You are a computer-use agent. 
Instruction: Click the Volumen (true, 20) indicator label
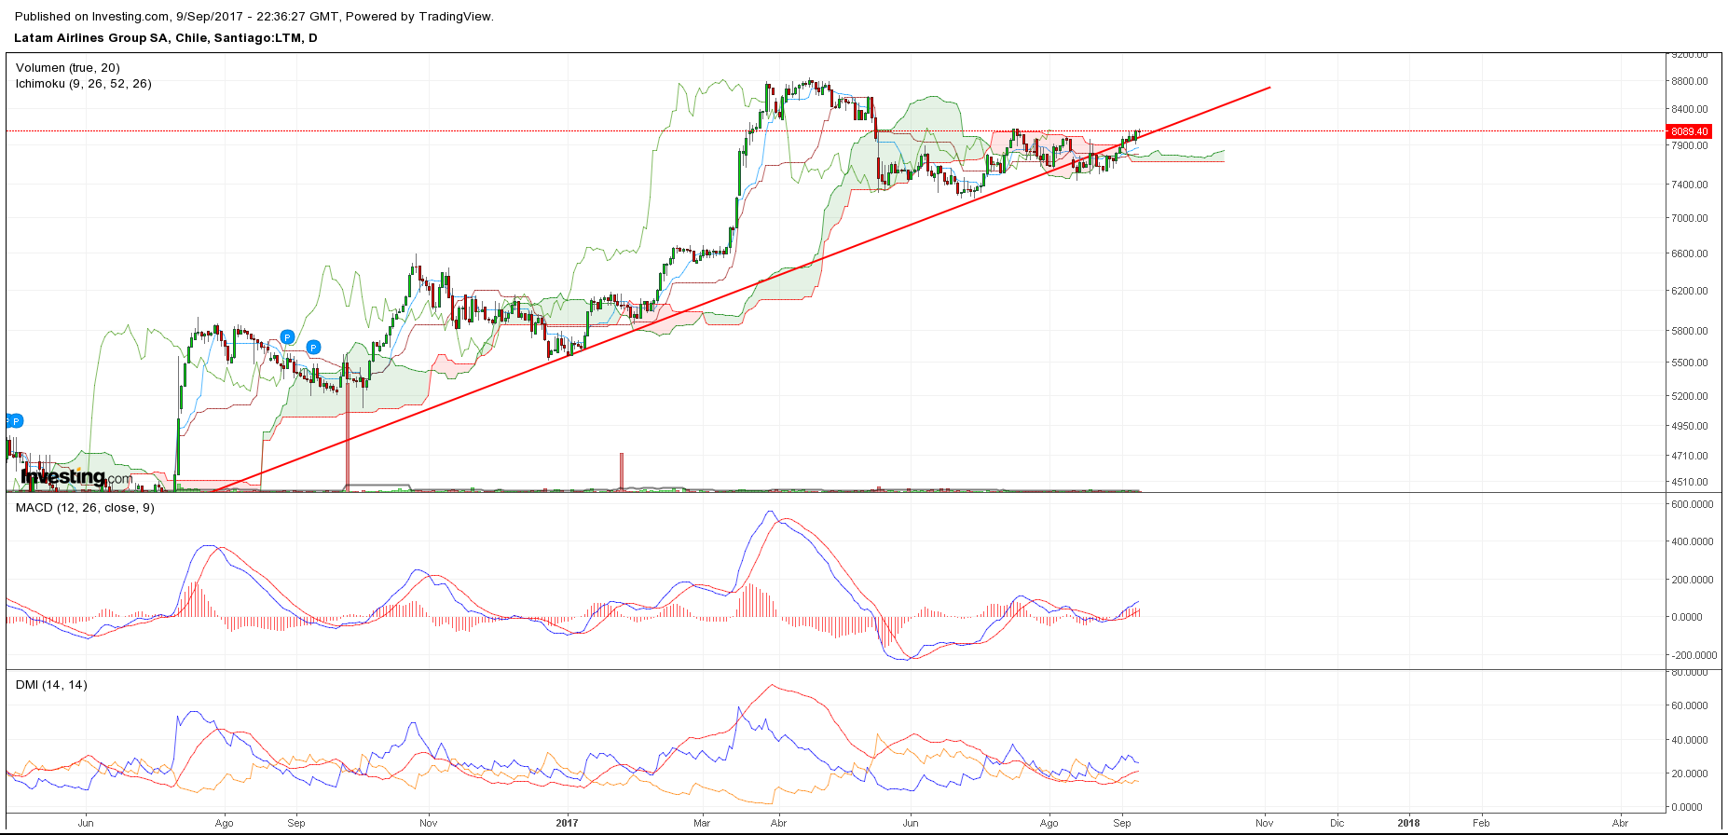tap(68, 68)
